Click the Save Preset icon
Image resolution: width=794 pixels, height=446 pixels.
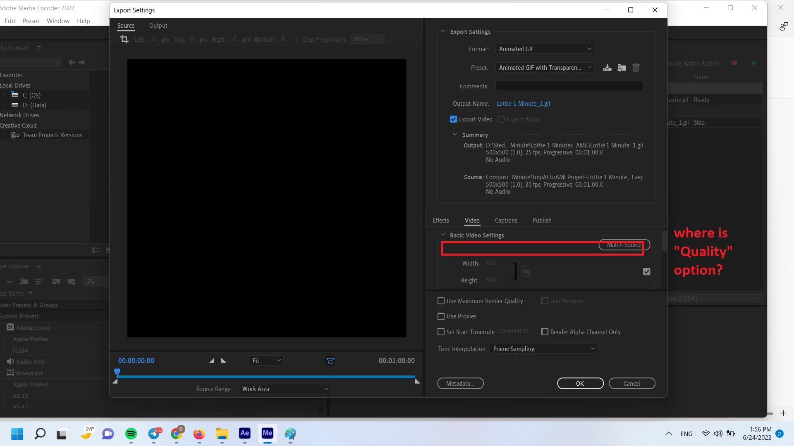[607, 68]
